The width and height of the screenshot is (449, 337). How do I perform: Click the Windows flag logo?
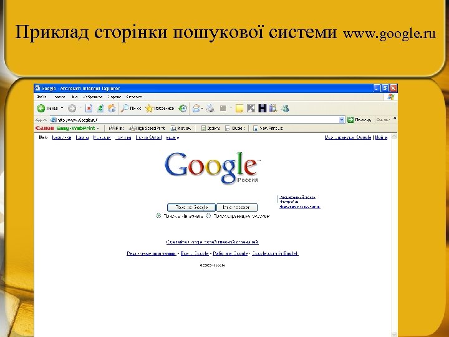[391, 97]
